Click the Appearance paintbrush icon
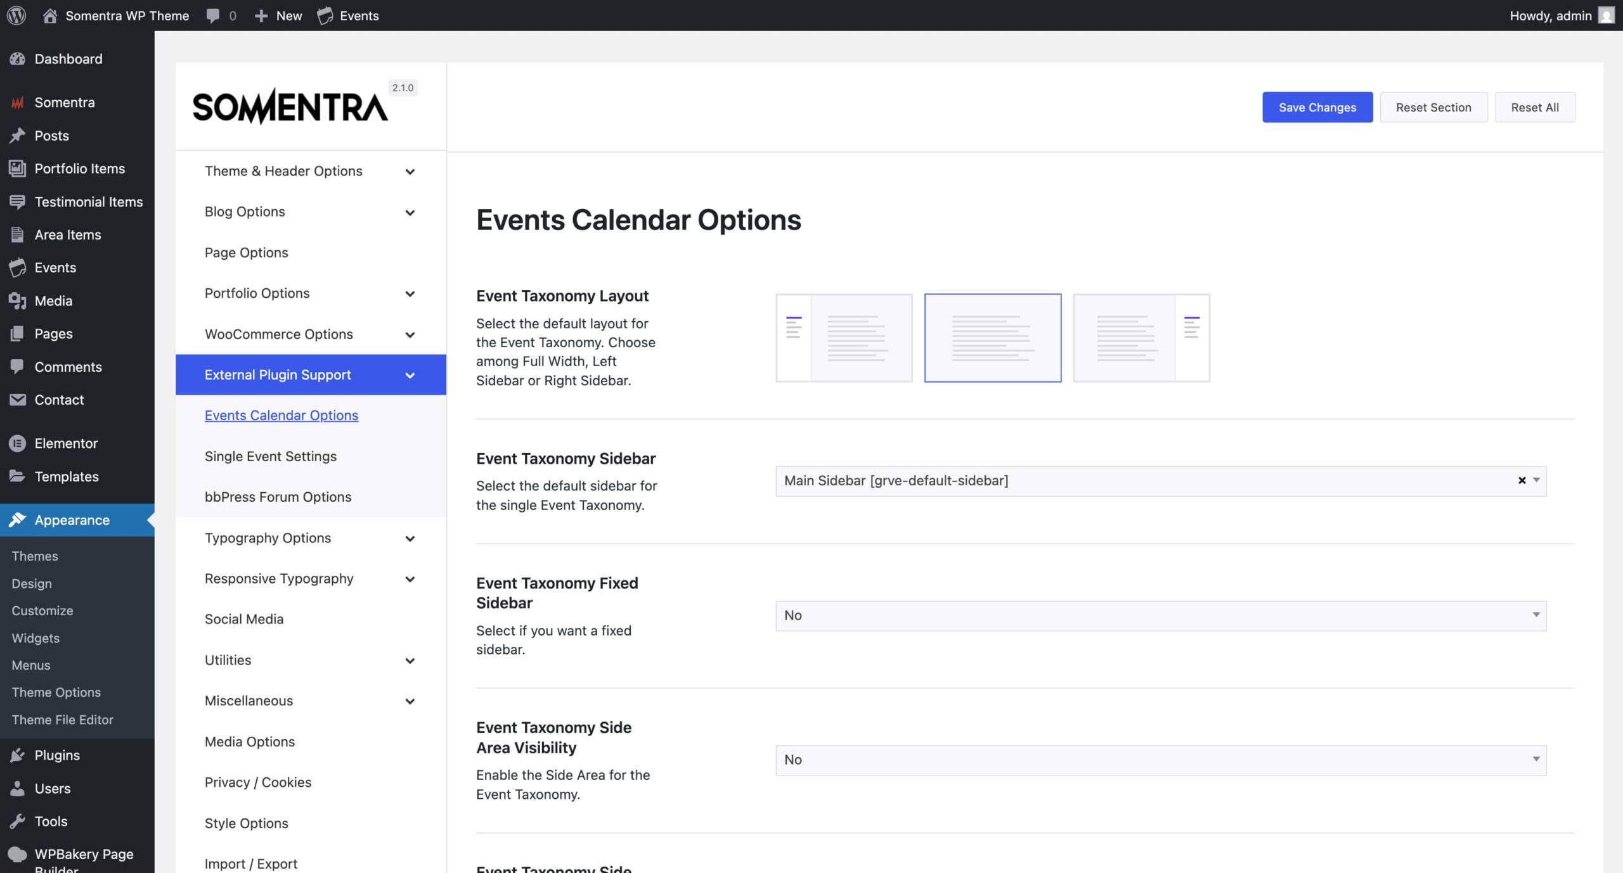This screenshot has width=1623, height=873. coord(17,520)
